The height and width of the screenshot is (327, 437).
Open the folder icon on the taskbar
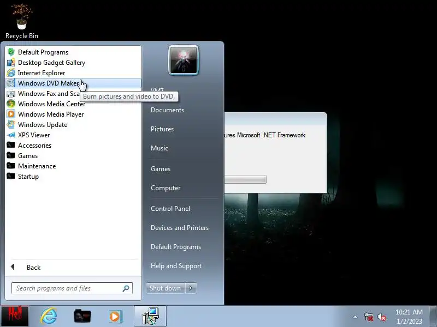tap(82, 317)
